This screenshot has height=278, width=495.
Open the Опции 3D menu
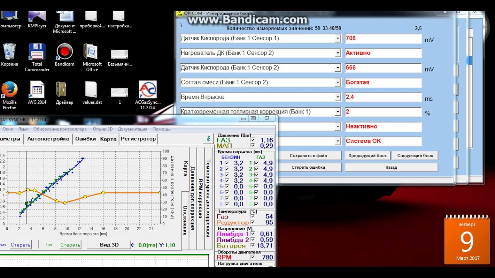tap(102, 129)
